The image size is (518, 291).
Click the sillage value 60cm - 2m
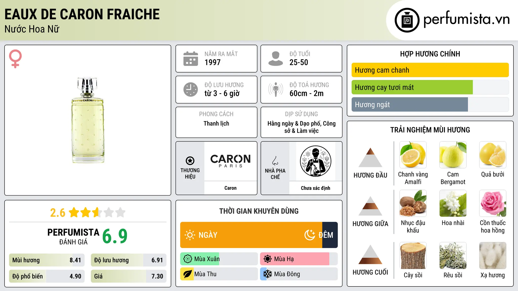307,93
